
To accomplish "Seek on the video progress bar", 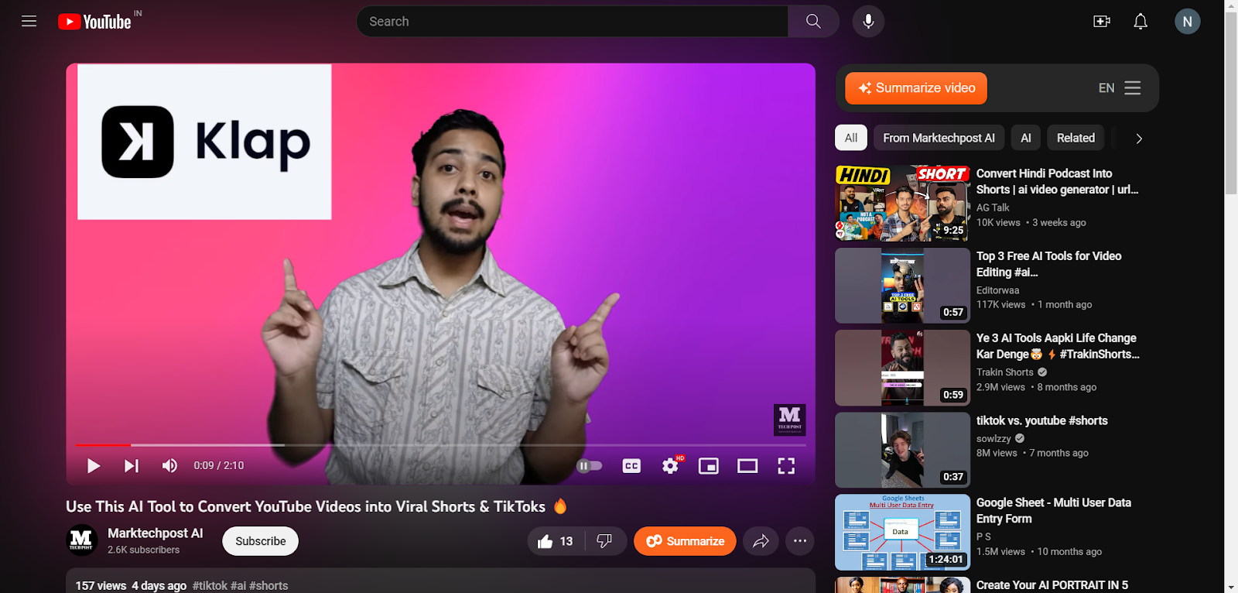I will click(440, 445).
